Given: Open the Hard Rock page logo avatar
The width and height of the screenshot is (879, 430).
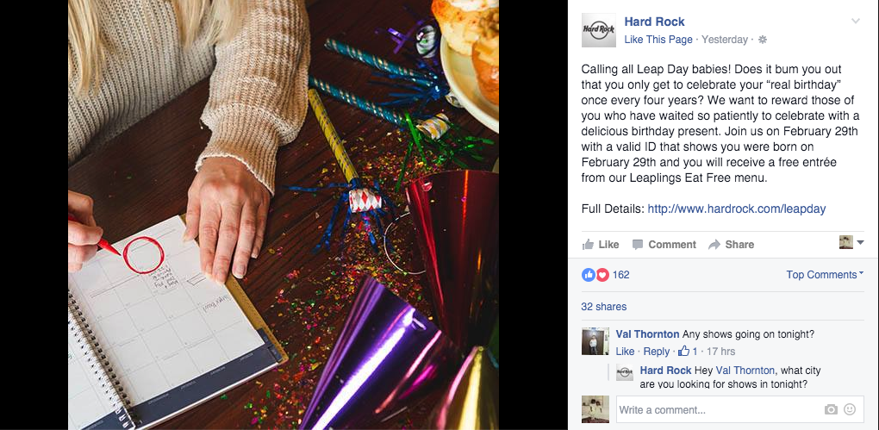Looking at the screenshot, I should 599,30.
